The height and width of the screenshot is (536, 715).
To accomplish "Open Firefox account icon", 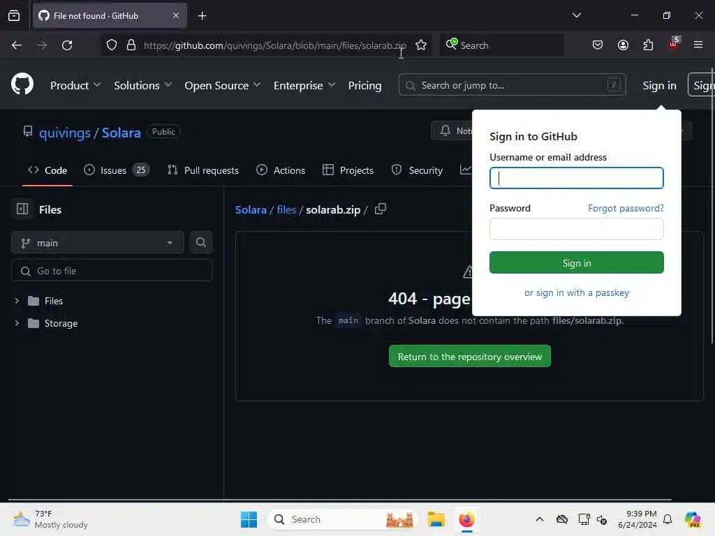I will [623, 45].
